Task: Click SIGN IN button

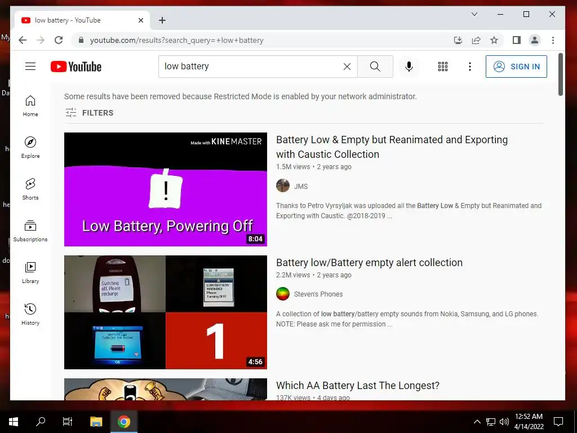Action: tap(516, 67)
